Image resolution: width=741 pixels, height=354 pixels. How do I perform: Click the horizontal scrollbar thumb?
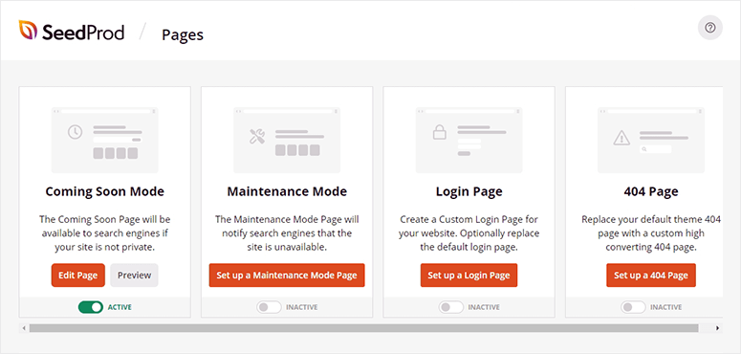364,328
